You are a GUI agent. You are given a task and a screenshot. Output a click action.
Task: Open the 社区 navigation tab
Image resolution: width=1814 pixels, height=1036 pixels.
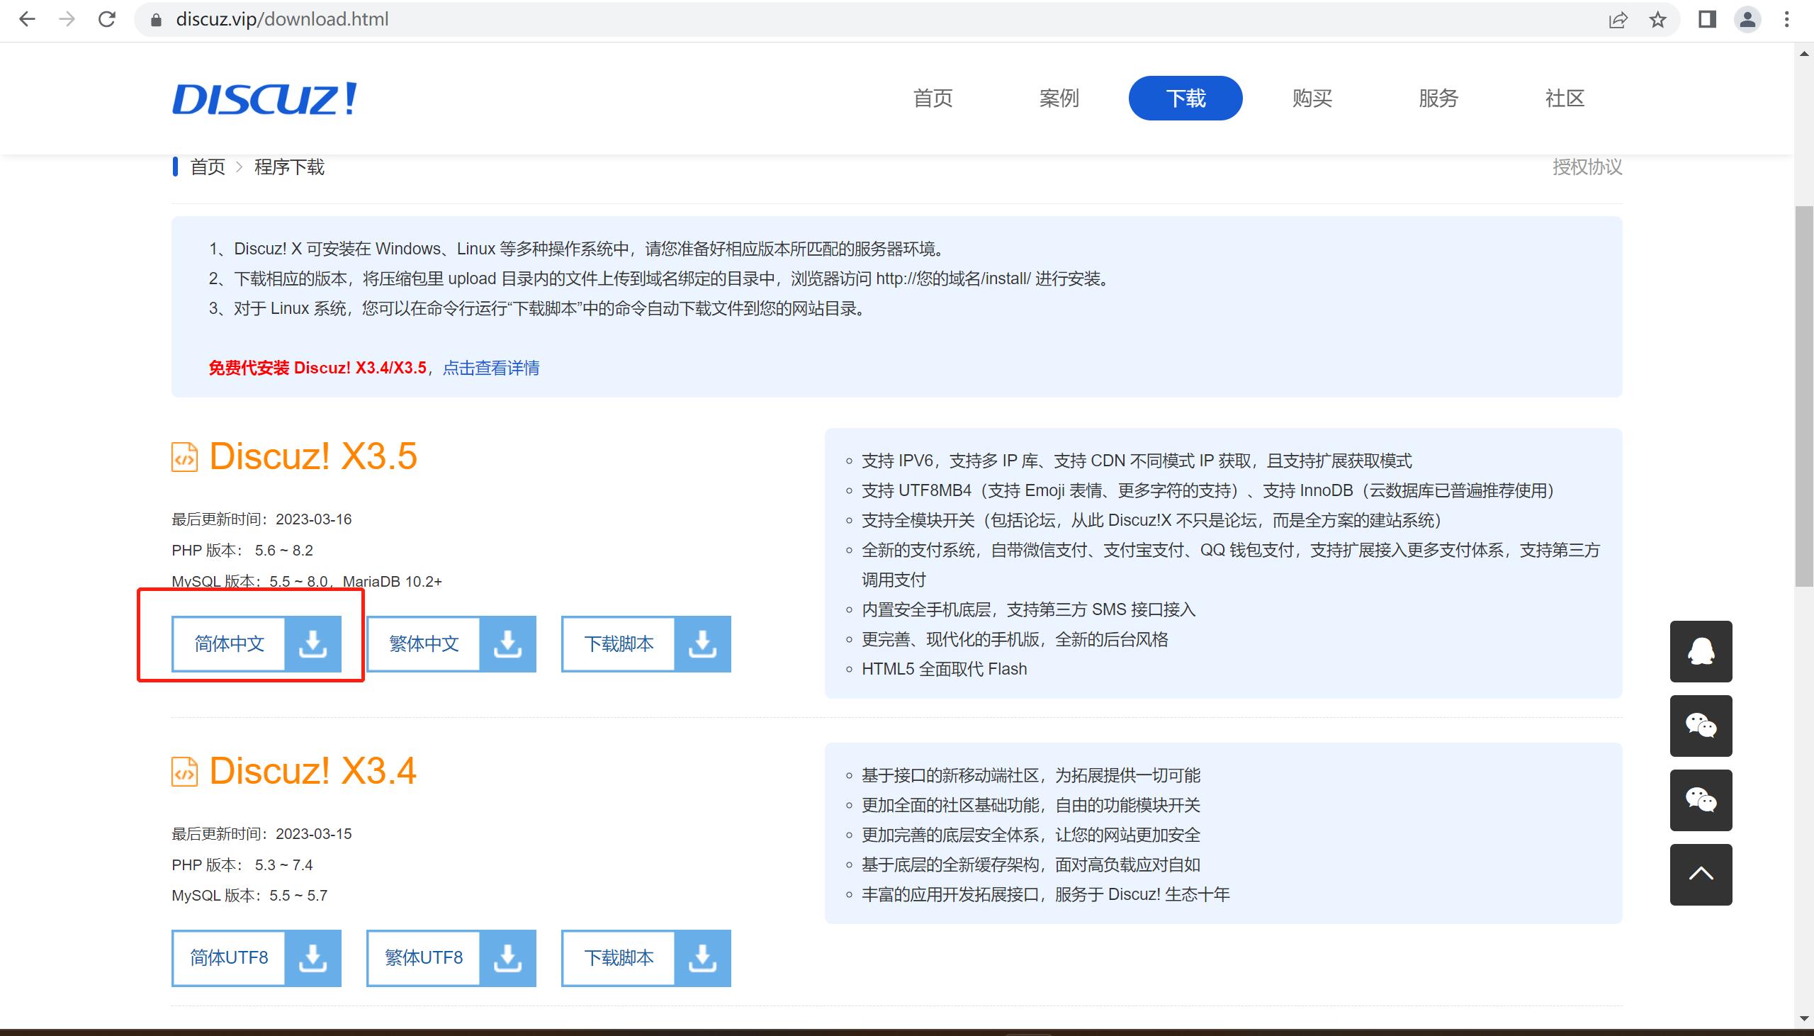[x=1565, y=98]
